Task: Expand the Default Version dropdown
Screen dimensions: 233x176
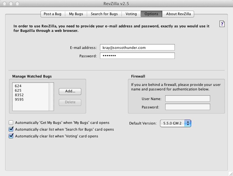Action: coord(175,123)
